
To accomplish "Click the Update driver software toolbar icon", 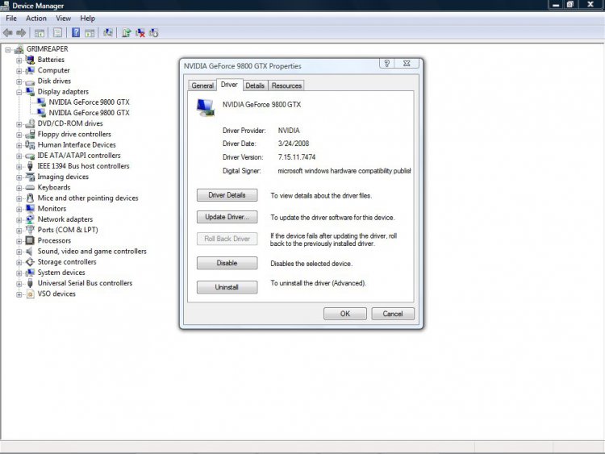I will 126,33.
